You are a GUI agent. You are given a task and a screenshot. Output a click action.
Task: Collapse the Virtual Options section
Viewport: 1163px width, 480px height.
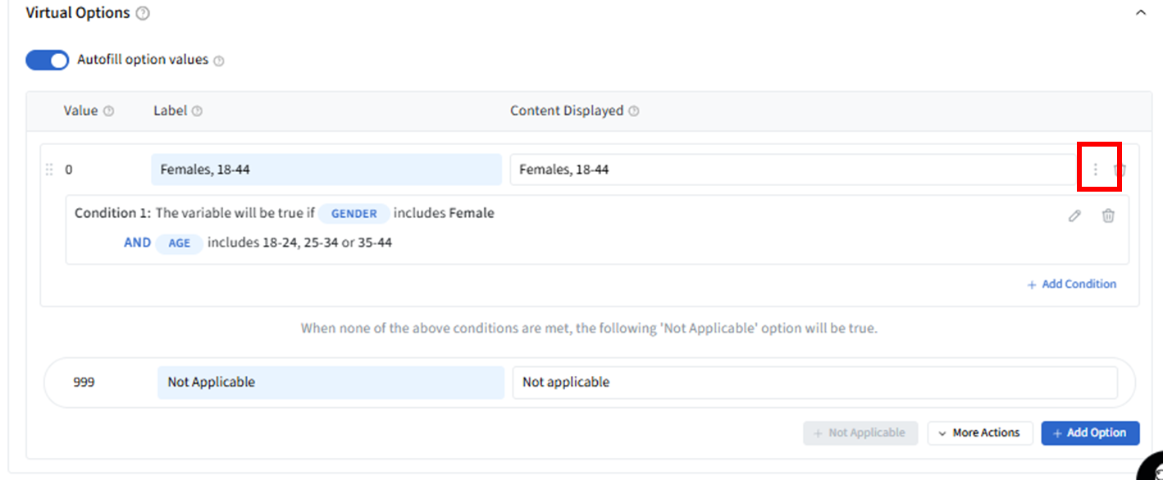click(1141, 13)
